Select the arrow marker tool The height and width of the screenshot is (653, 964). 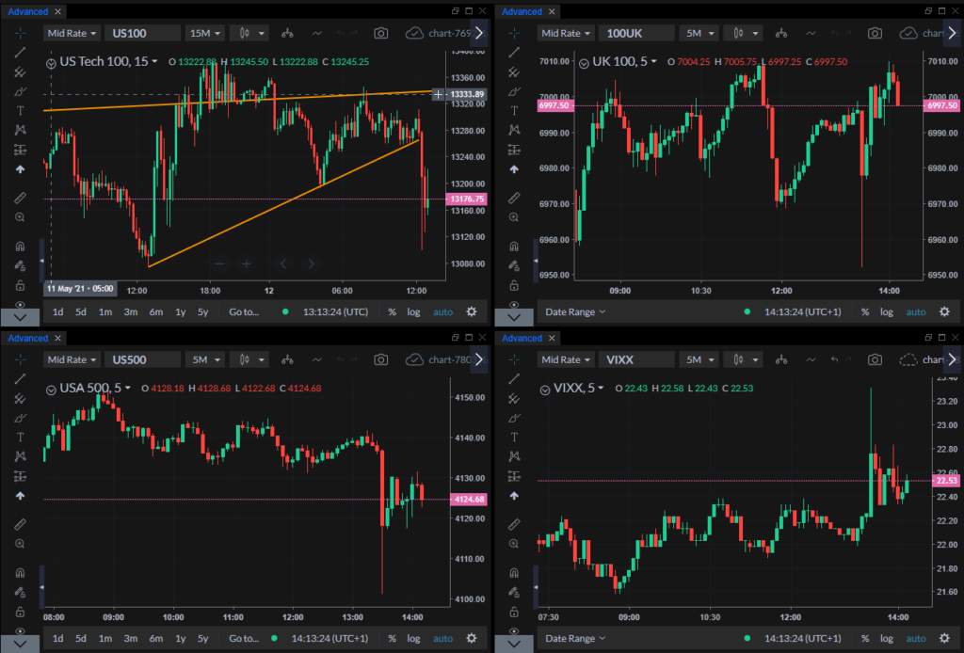tap(20, 169)
